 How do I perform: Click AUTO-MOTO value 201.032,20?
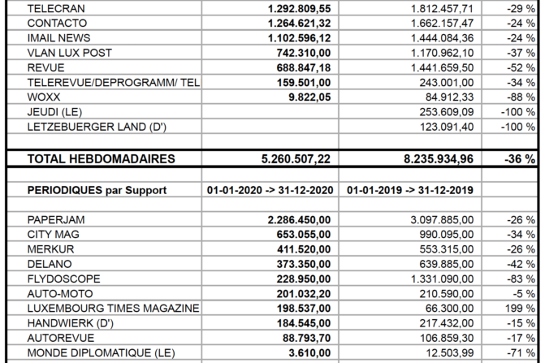[304, 294]
